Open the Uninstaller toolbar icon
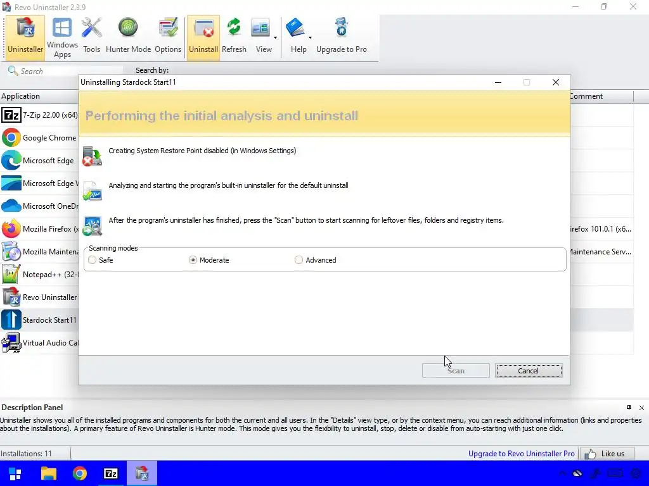The image size is (649, 486). point(25,37)
